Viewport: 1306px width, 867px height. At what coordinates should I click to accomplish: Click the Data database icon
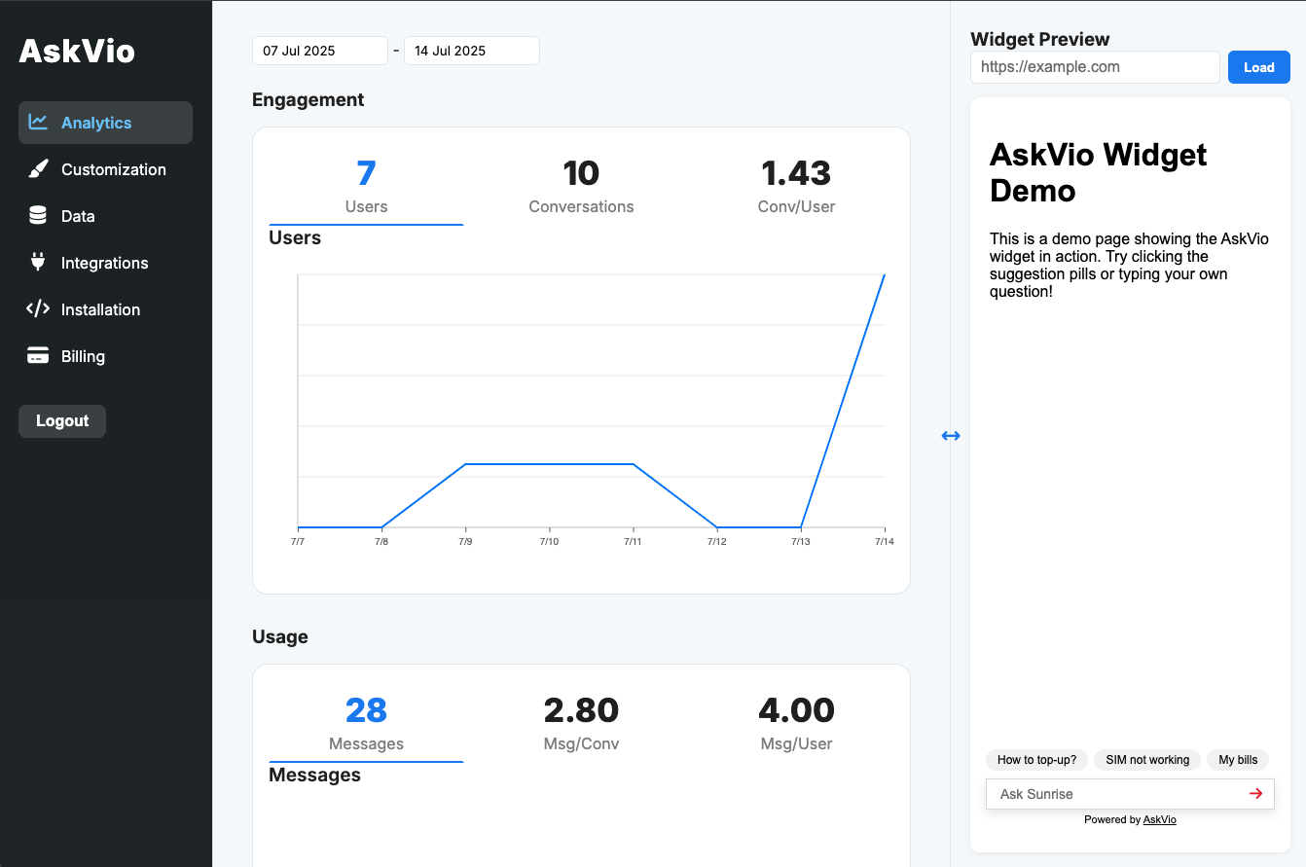click(38, 216)
